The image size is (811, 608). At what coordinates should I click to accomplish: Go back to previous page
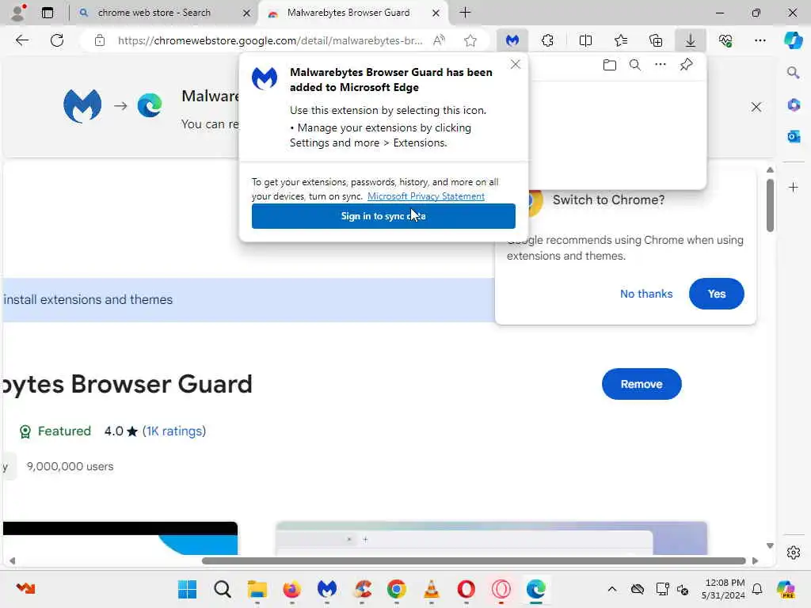21,40
